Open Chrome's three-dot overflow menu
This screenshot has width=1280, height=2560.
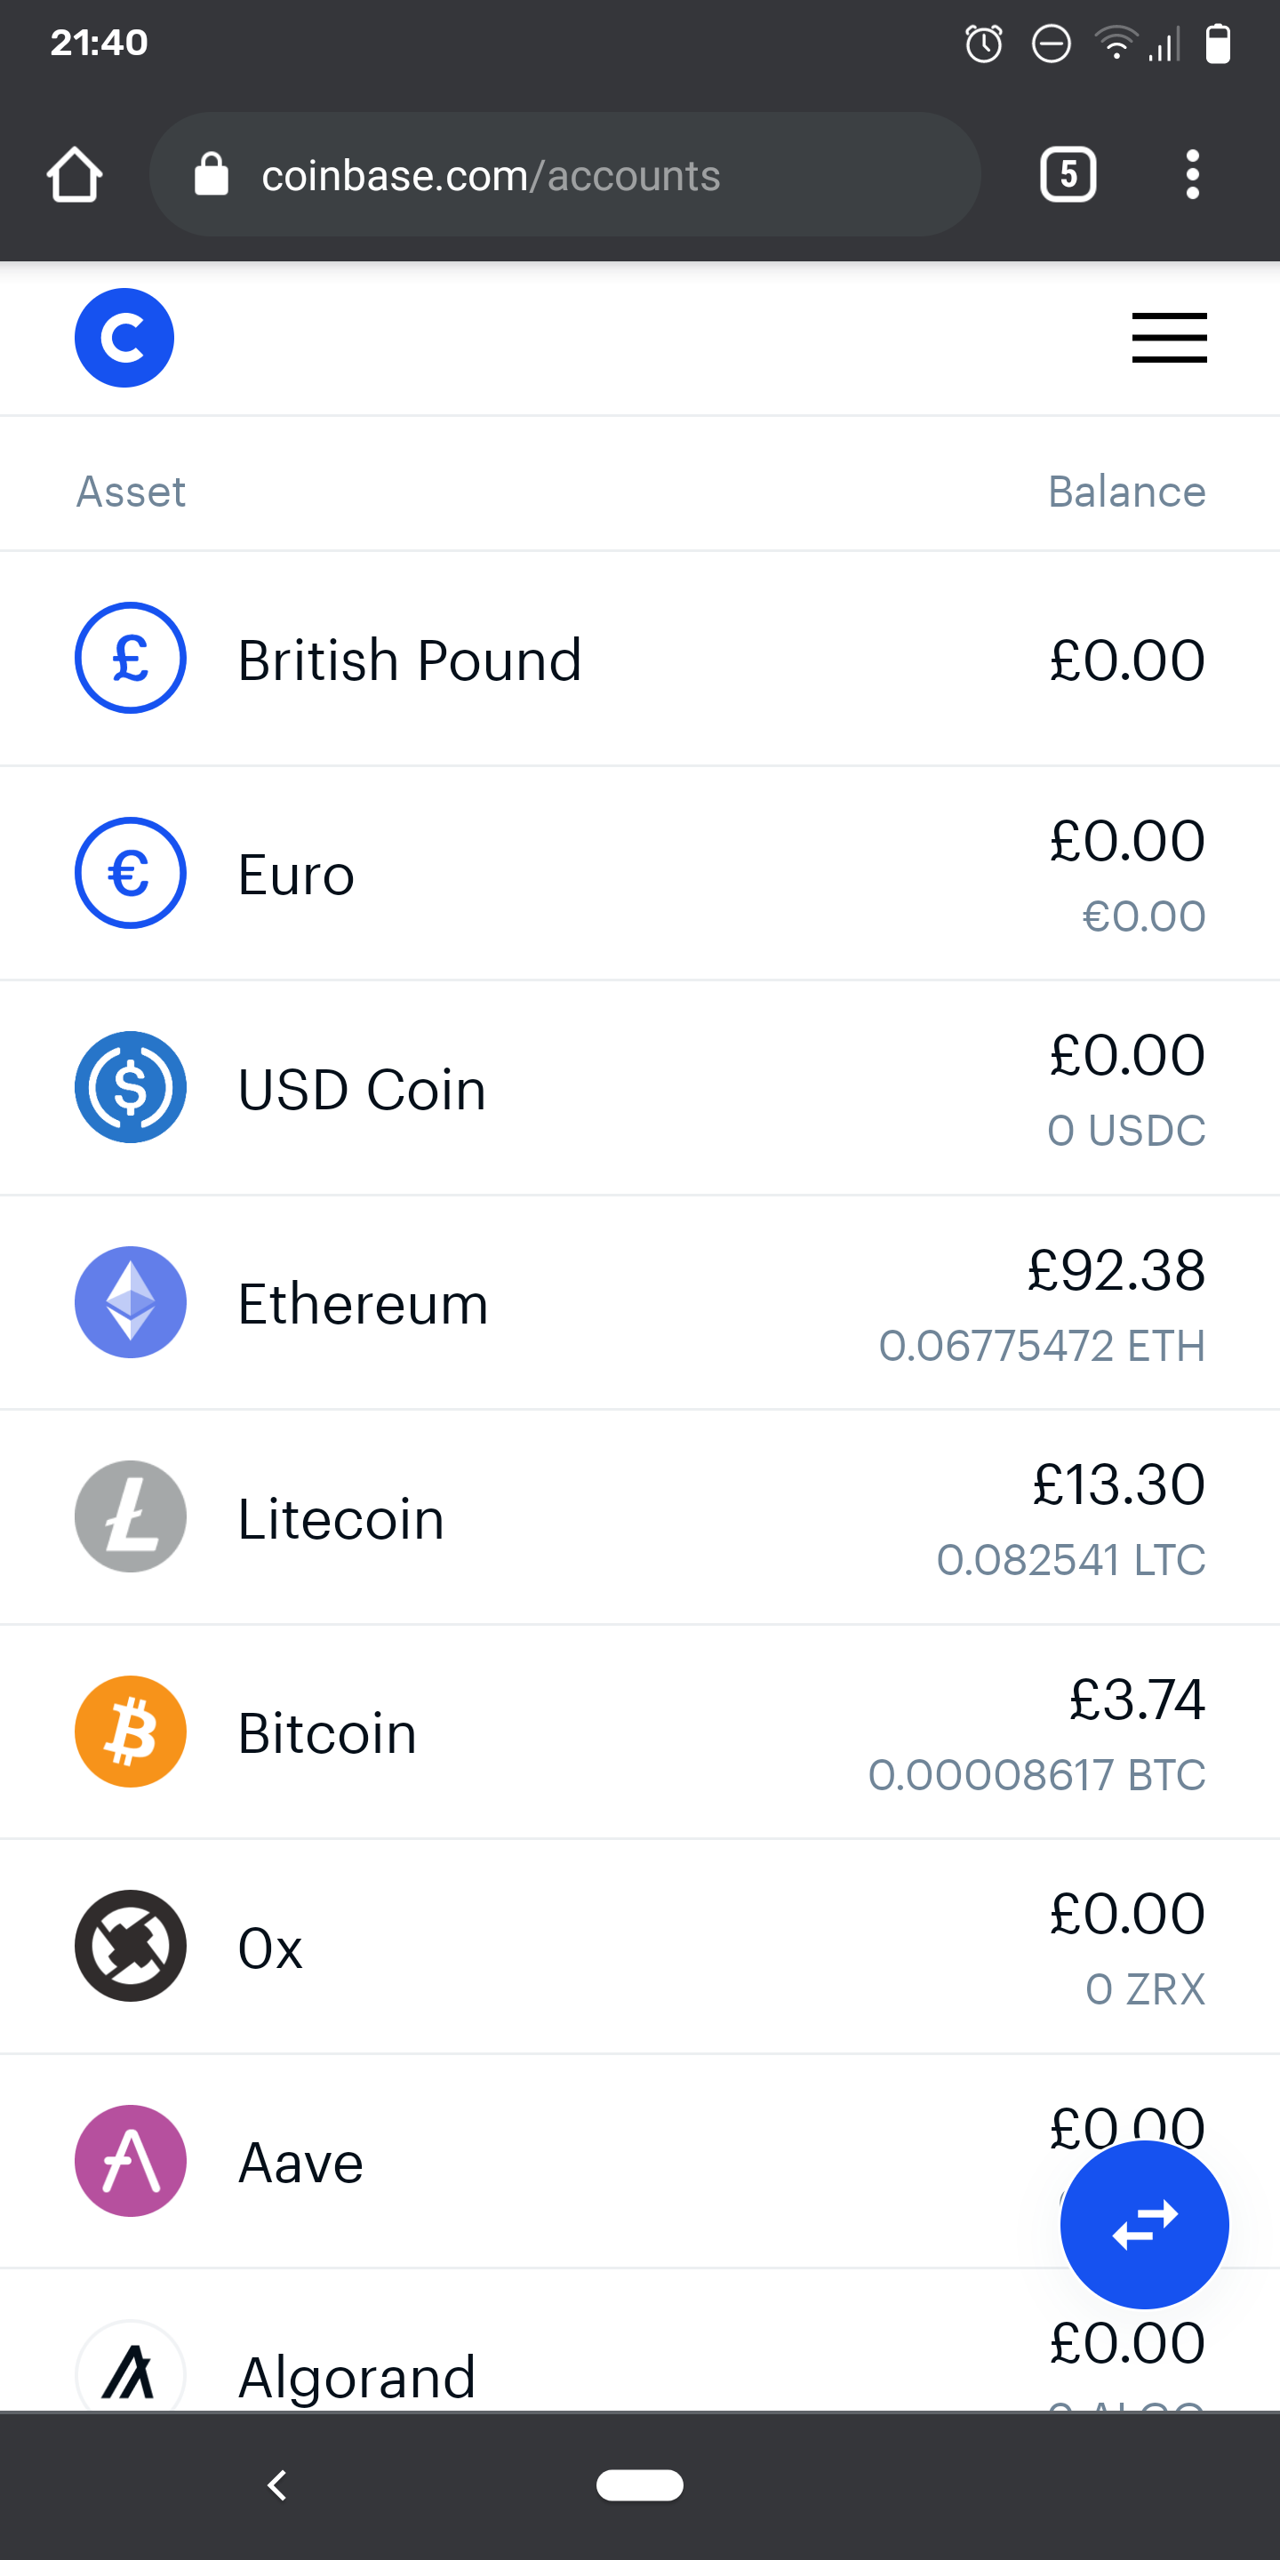[1193, 175]
